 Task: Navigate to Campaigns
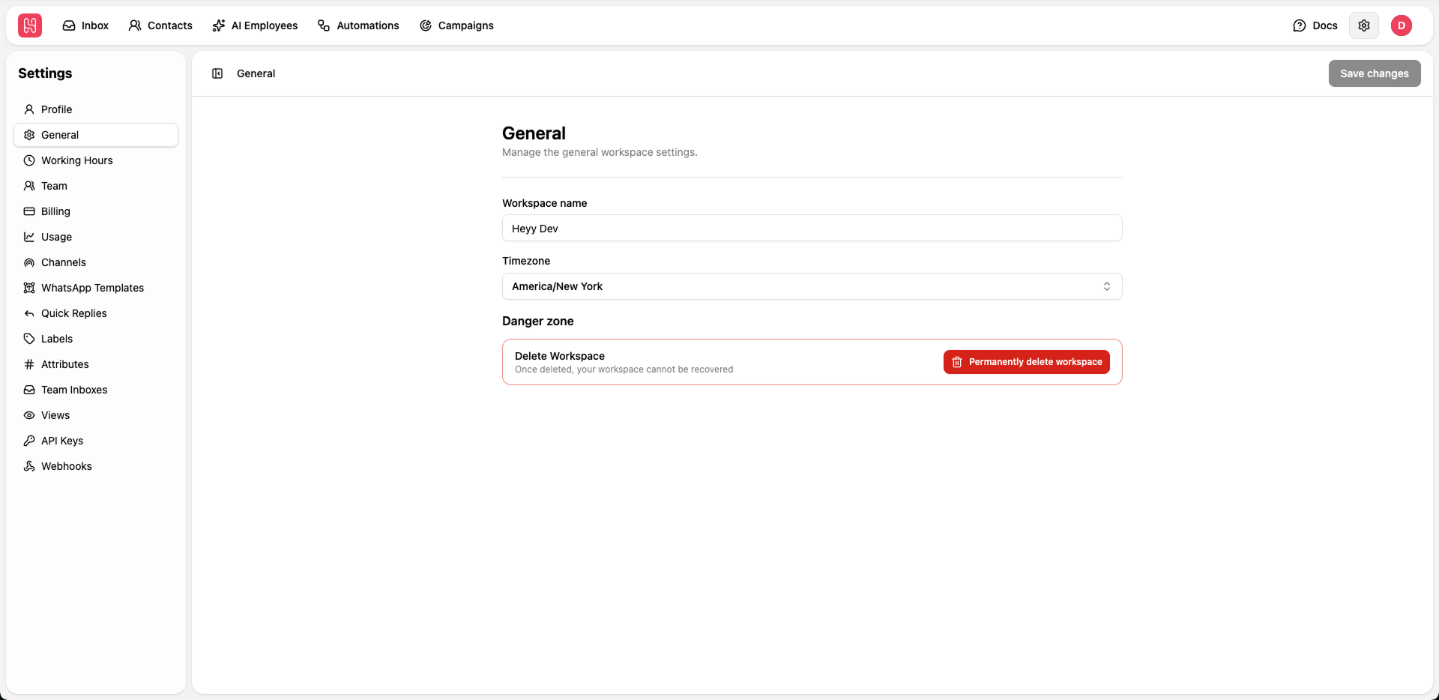(457, 25)
